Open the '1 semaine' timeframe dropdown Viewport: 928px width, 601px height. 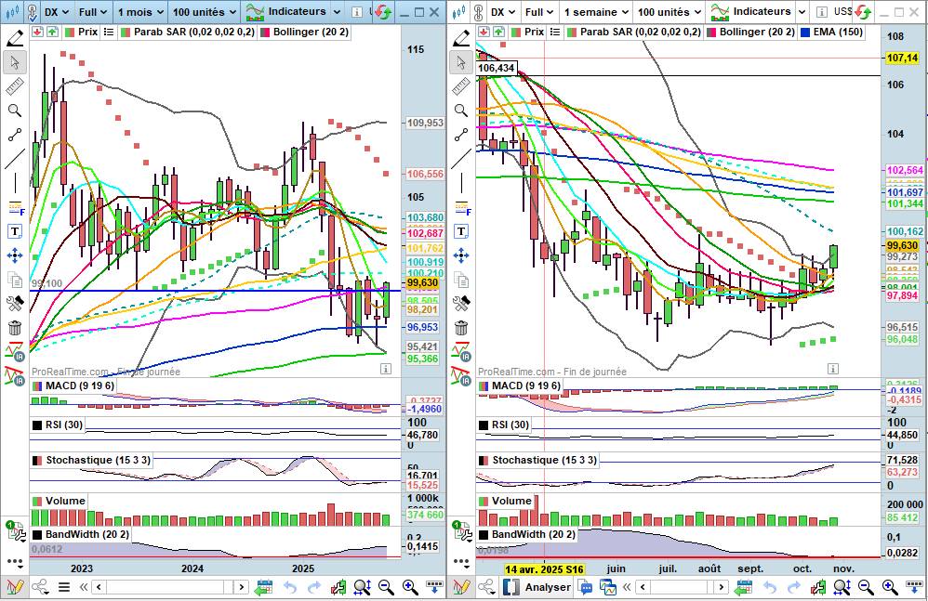[x=596, y=12]
